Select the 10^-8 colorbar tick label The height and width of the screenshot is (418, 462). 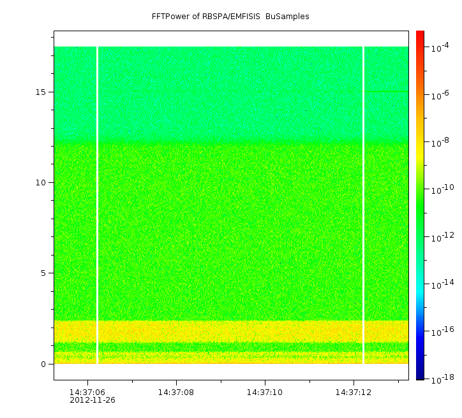coord(441,143)
